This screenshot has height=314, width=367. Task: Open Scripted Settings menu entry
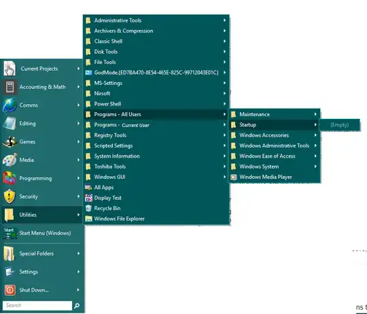(x=156, y=145)
